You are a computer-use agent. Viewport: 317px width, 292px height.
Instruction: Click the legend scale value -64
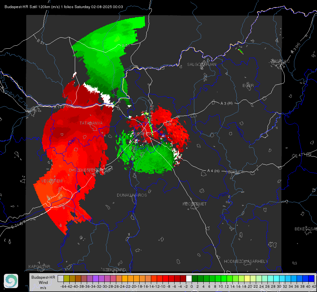pyautogui.click(x=63, y=286)
